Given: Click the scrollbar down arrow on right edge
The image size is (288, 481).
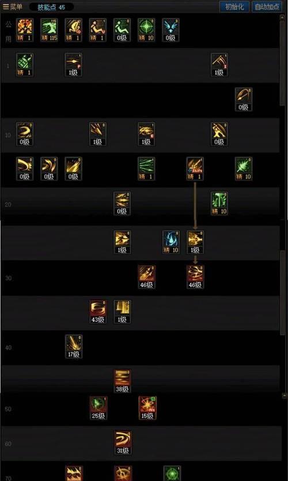Looking at the screenshot, I should [284, 396].
